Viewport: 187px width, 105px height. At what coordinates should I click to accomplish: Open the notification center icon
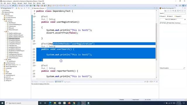point(184,103)
